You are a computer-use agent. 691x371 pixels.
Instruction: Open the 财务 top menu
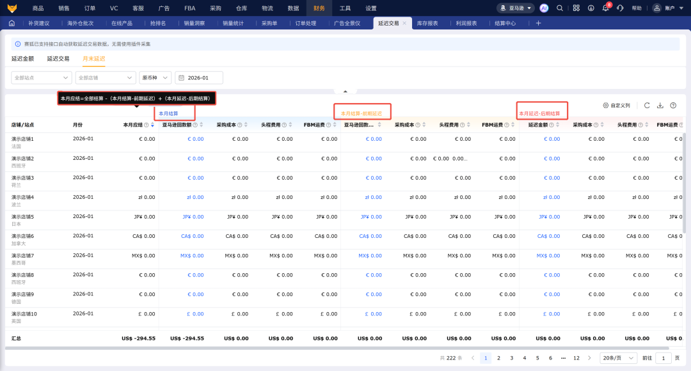[319, 8]
